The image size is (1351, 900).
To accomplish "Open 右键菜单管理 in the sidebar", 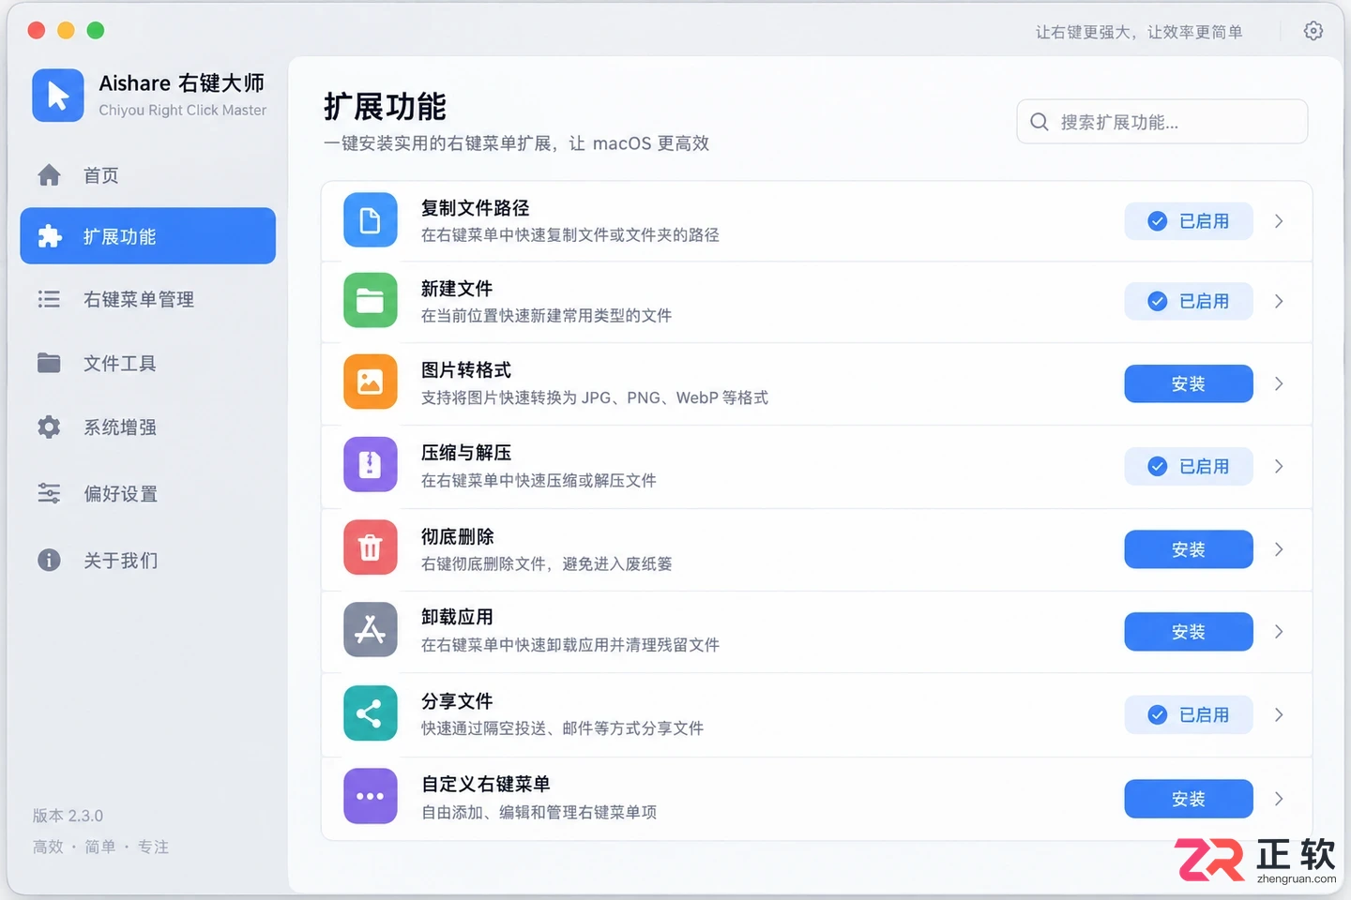I will click(148, 299).
